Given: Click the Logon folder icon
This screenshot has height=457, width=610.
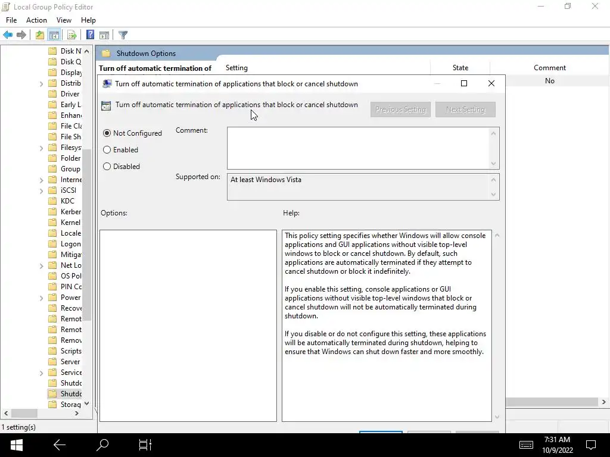Looking at the screenshot, I should tap(52, 244).
